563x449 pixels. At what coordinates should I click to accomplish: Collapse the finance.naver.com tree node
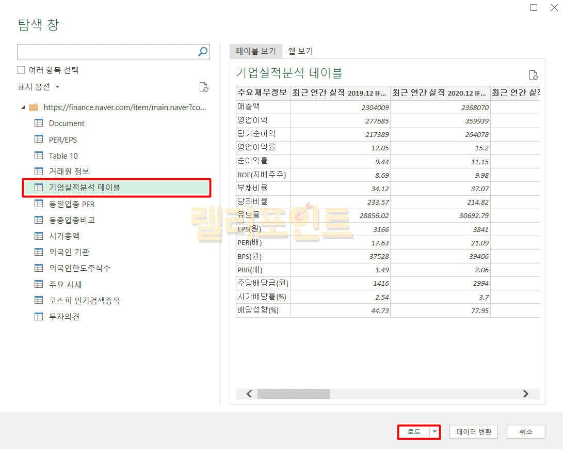point(23,107)
